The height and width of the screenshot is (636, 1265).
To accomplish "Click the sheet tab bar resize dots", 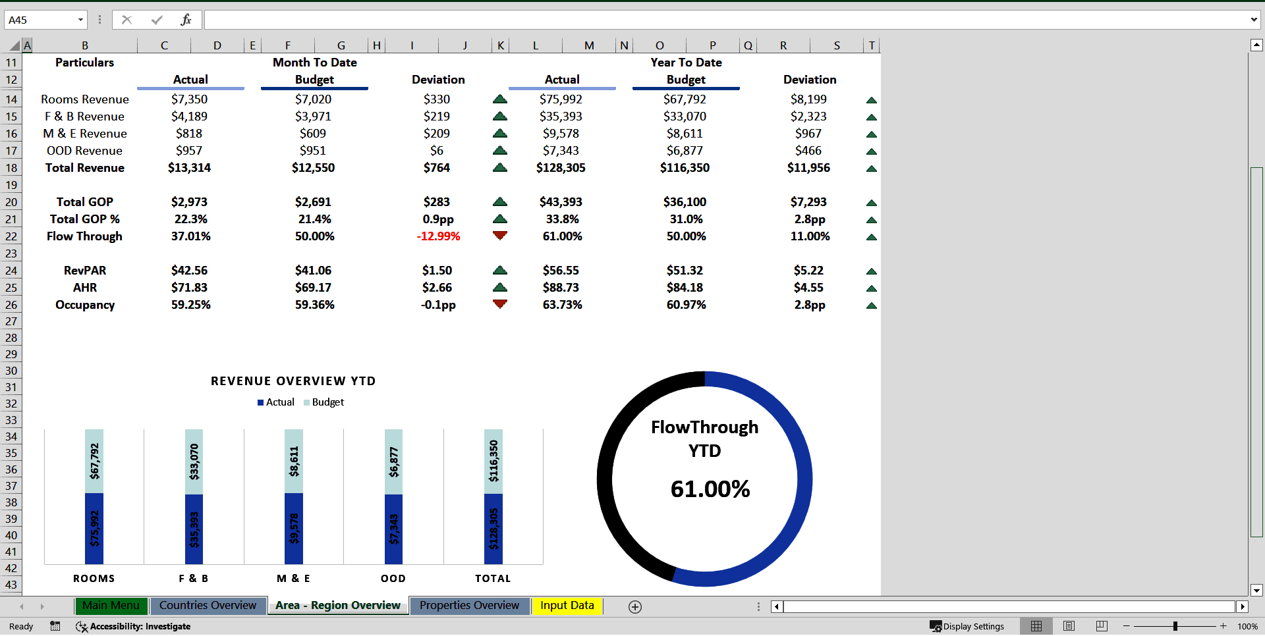I will click(x=758, y=607).
